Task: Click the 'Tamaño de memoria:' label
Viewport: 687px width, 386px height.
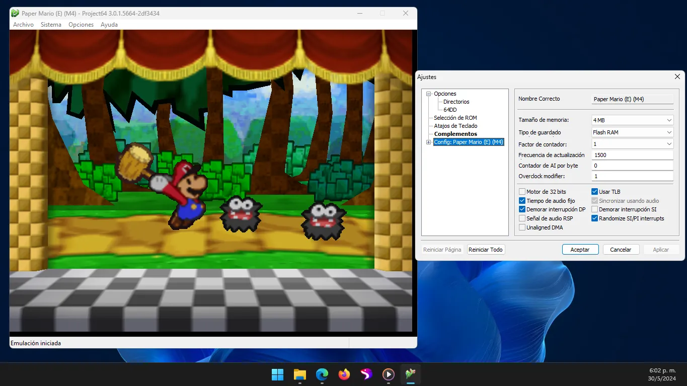Action: (544, 120)
